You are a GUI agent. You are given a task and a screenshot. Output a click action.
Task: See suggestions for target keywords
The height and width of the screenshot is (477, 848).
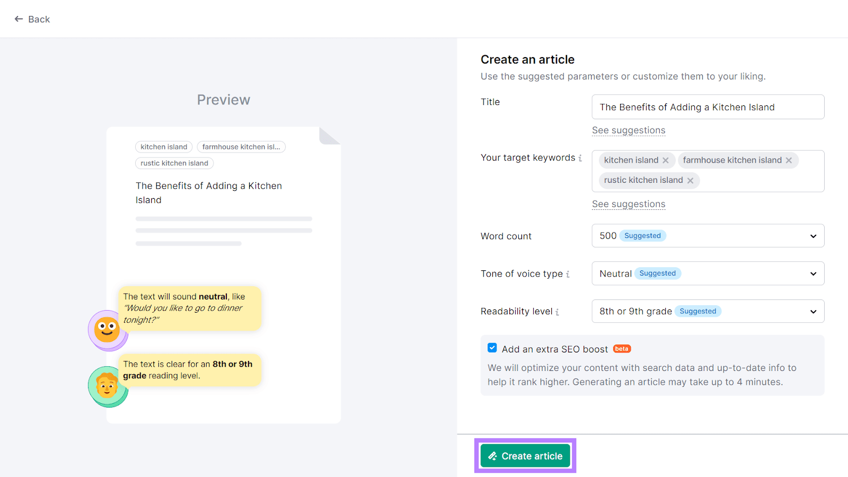tap(628, 204)
